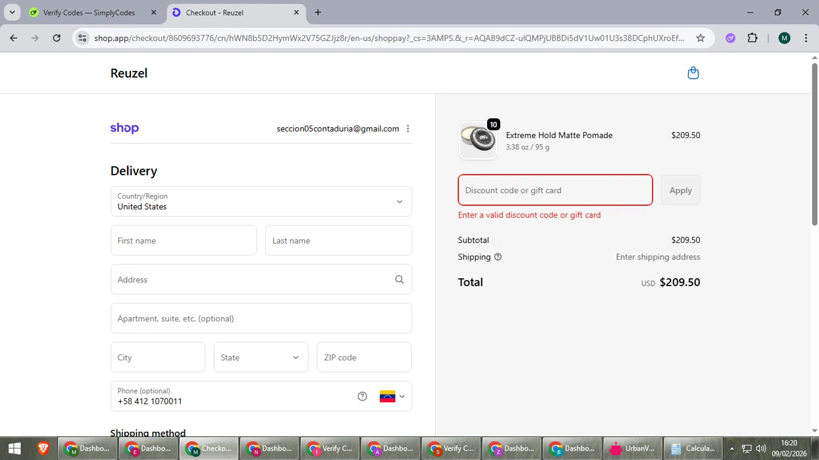Click the volume speaker icon in tray
This screenshot has width=819, height=460.
[x=761, y=449]
